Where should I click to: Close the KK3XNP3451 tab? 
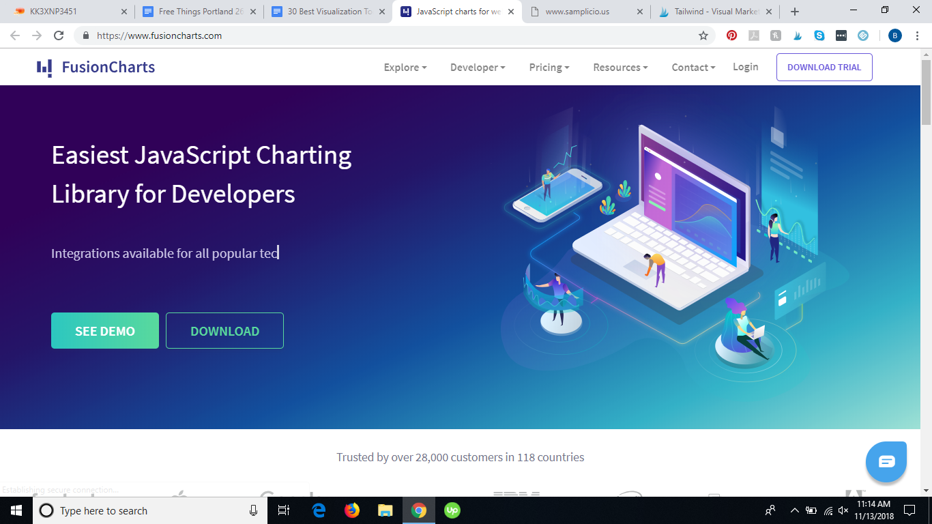124,12
